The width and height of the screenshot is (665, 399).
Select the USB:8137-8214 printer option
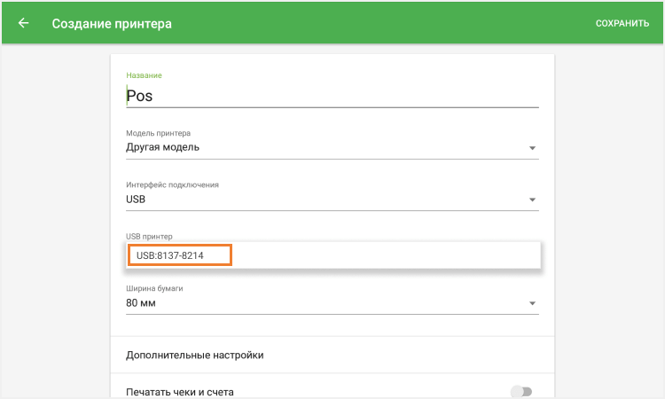(x=178, y=255)
